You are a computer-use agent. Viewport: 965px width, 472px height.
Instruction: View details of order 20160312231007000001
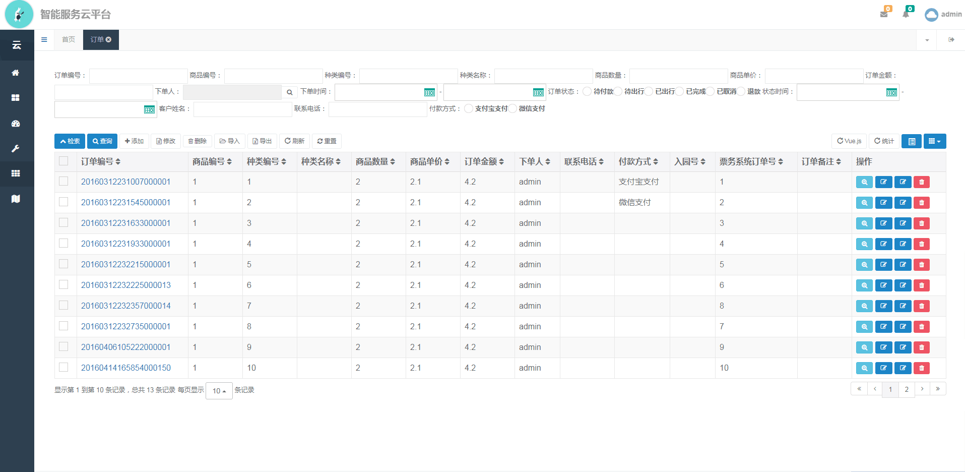click(x=864, y=182)
